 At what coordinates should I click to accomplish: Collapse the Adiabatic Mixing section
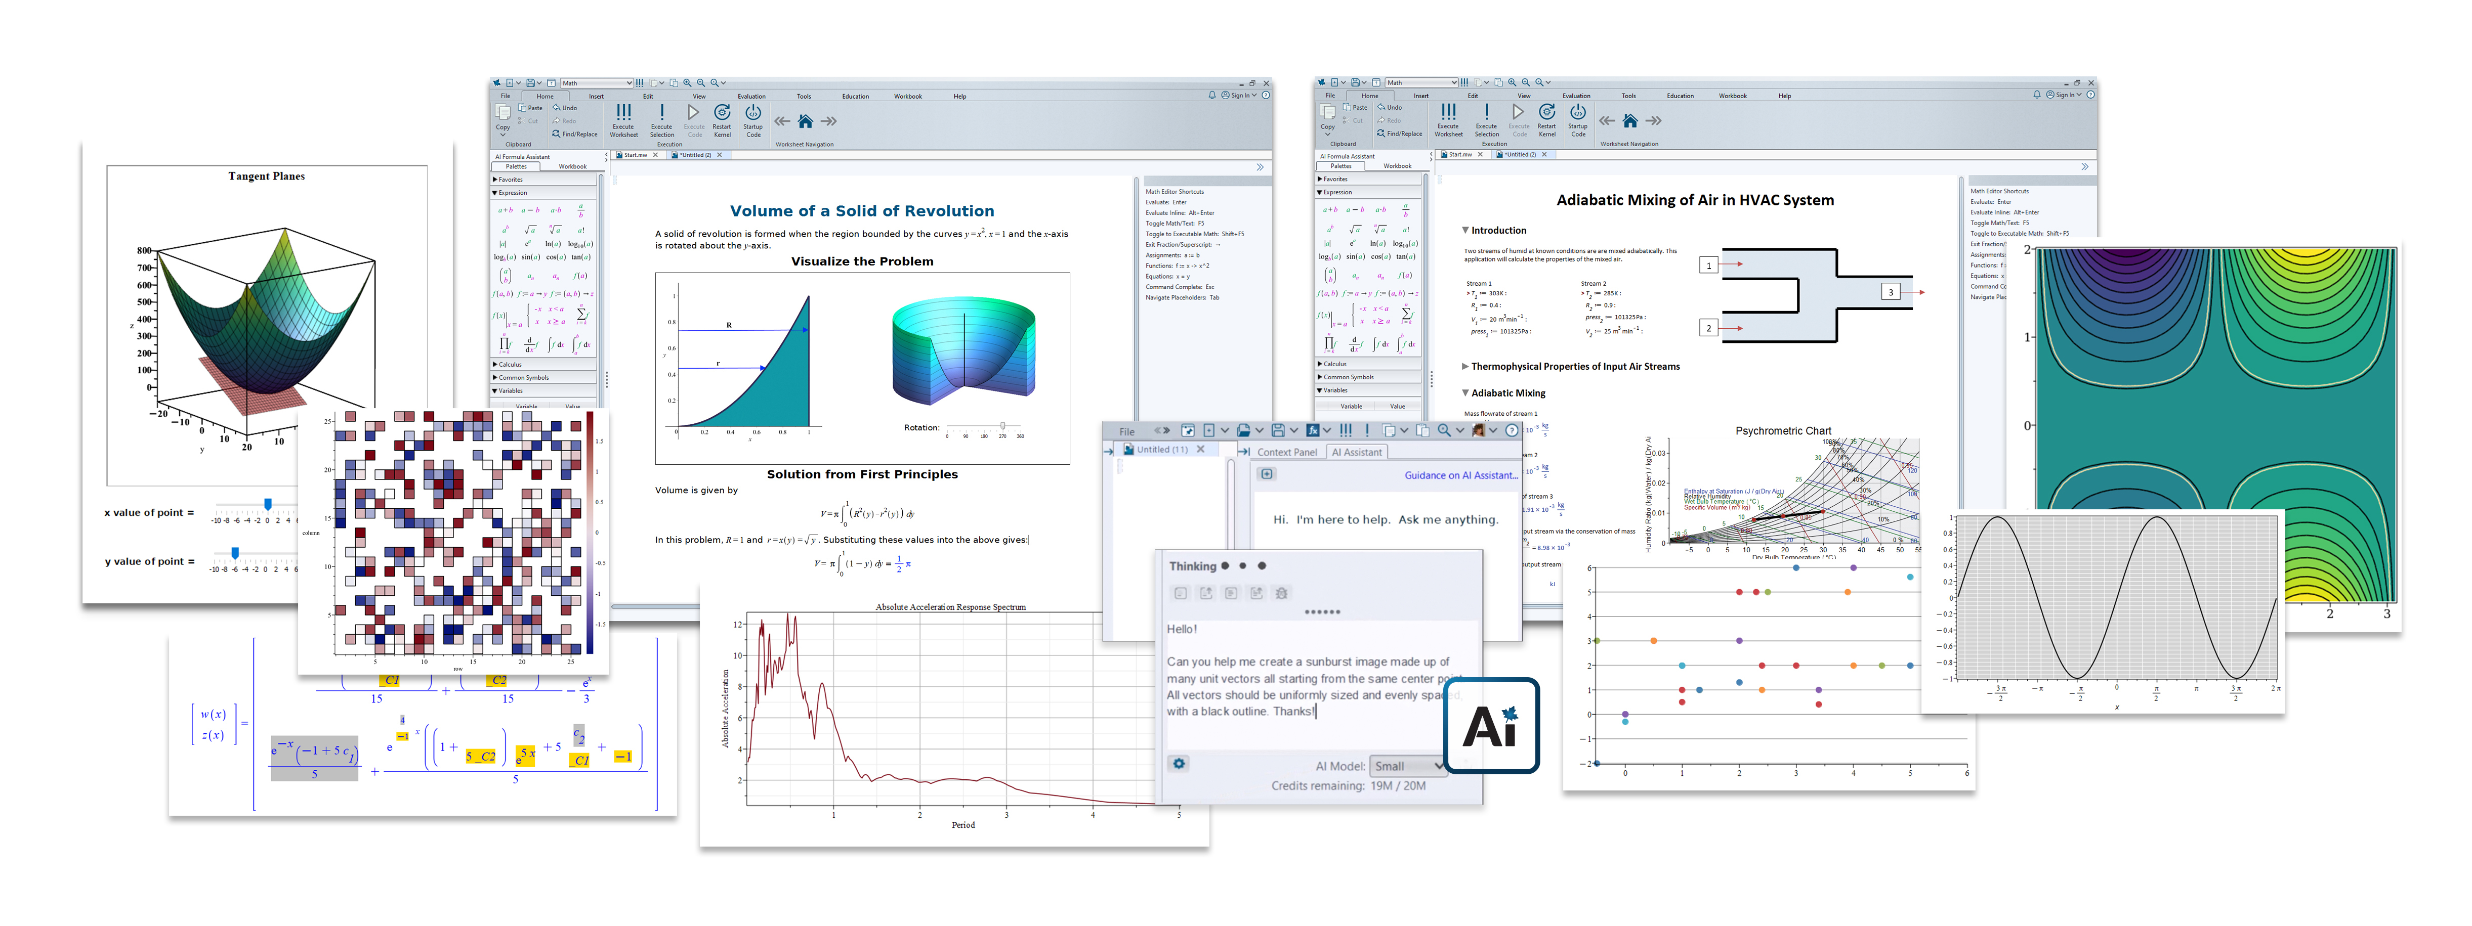(1465, 393)
